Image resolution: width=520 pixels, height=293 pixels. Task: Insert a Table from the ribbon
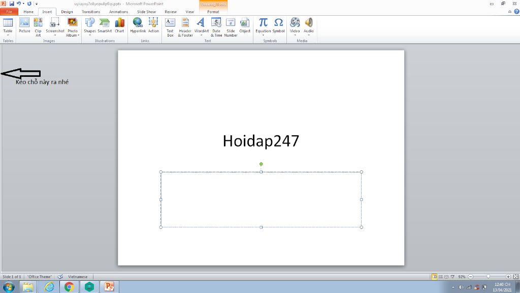tap(8, 26)
